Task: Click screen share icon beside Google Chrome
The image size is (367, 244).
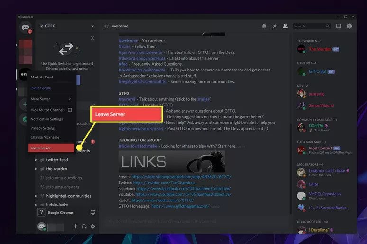Action: tap(92, 212)
